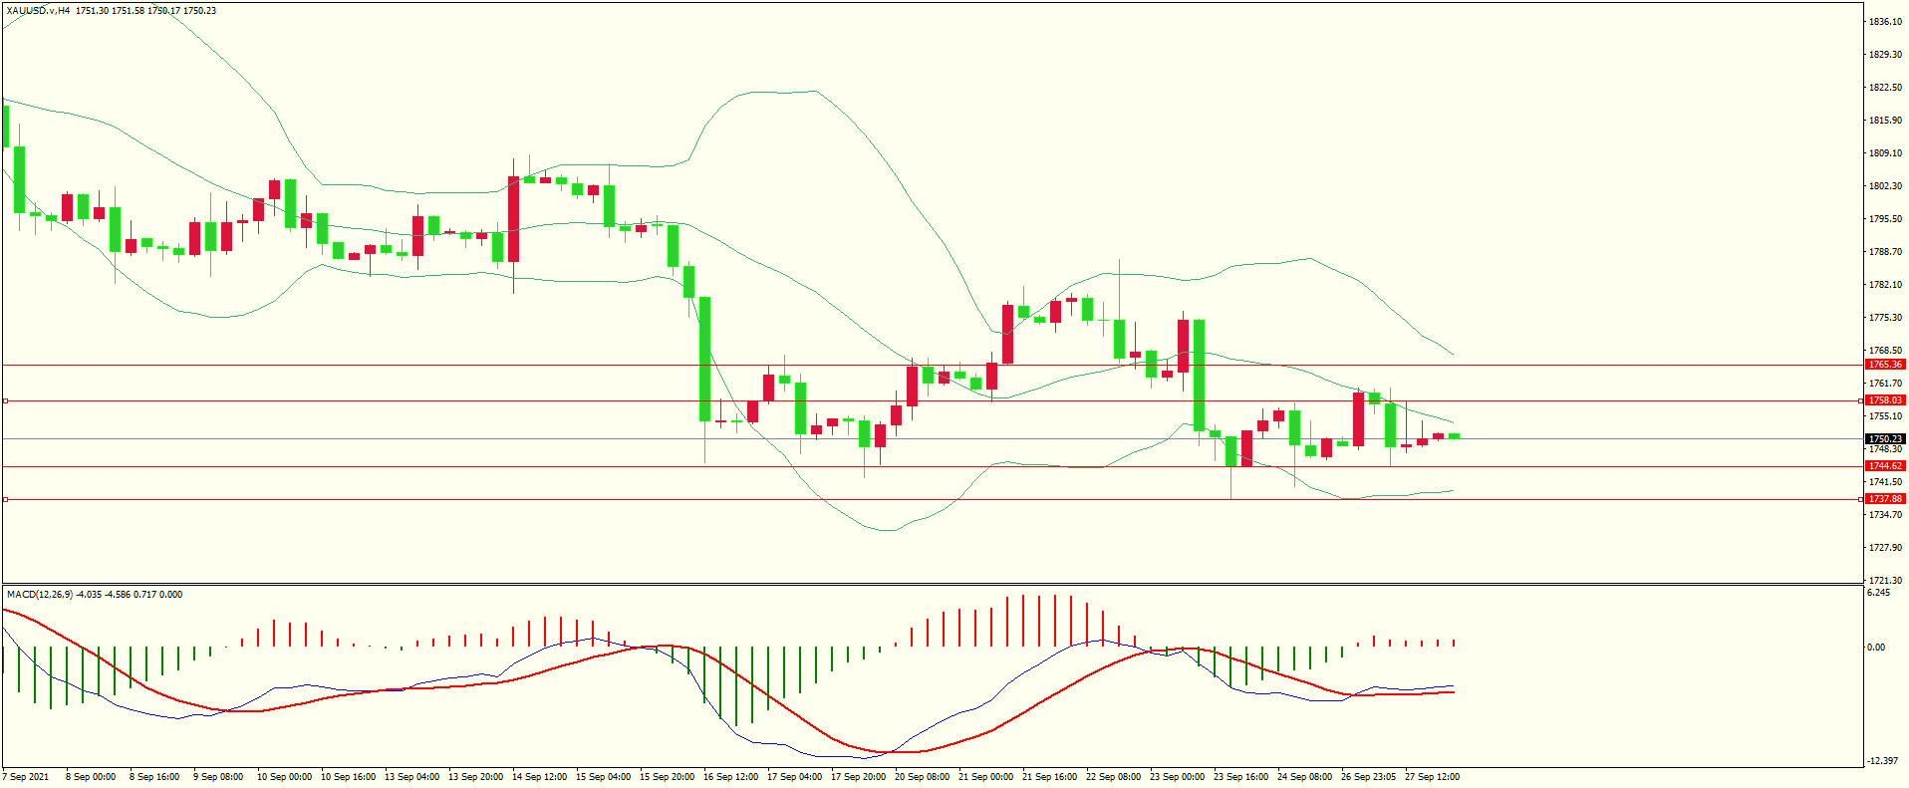Click price scale value 1721.30

(x=1885, y=581)
